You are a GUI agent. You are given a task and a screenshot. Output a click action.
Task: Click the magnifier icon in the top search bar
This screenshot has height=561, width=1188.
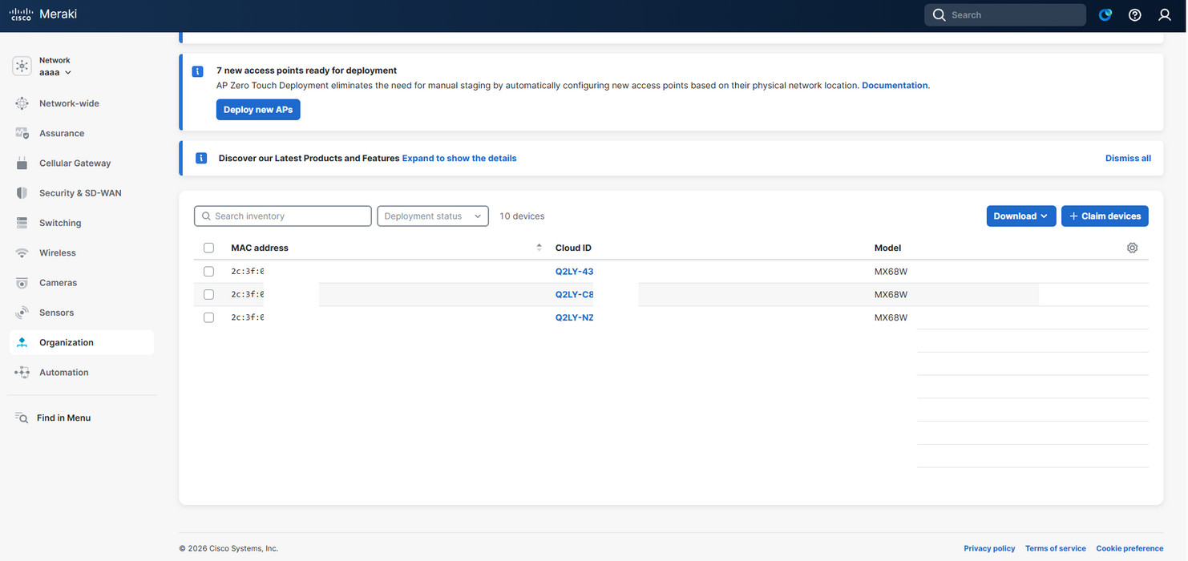coord(939,15)
